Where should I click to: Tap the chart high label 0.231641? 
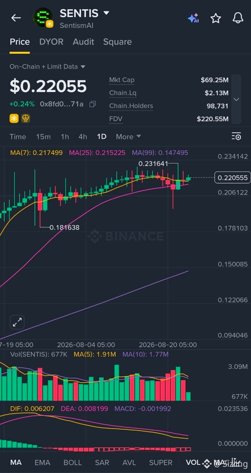[x=153, y=164]
